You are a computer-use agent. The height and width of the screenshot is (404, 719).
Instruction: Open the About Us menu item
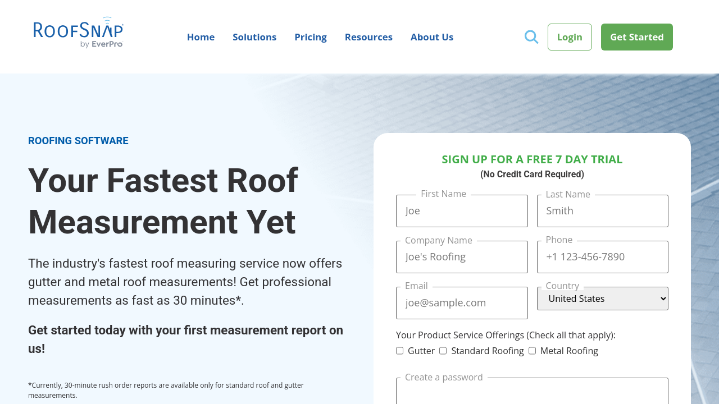pos(432,37)
